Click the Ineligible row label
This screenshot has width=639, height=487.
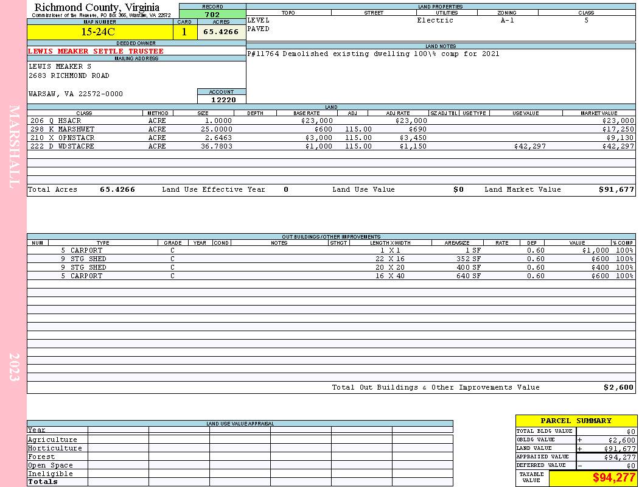(51, 474)
